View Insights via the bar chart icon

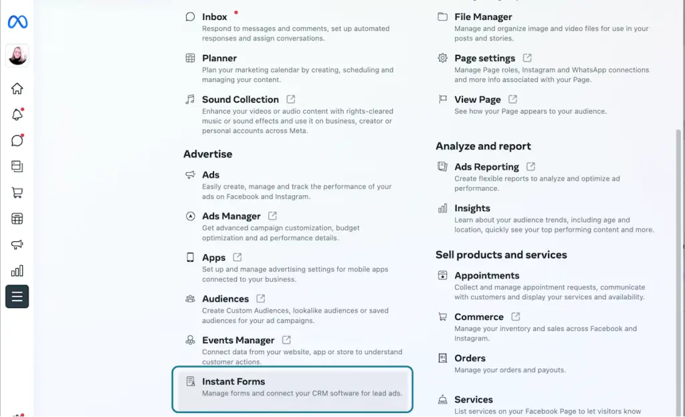coord(17,270)
